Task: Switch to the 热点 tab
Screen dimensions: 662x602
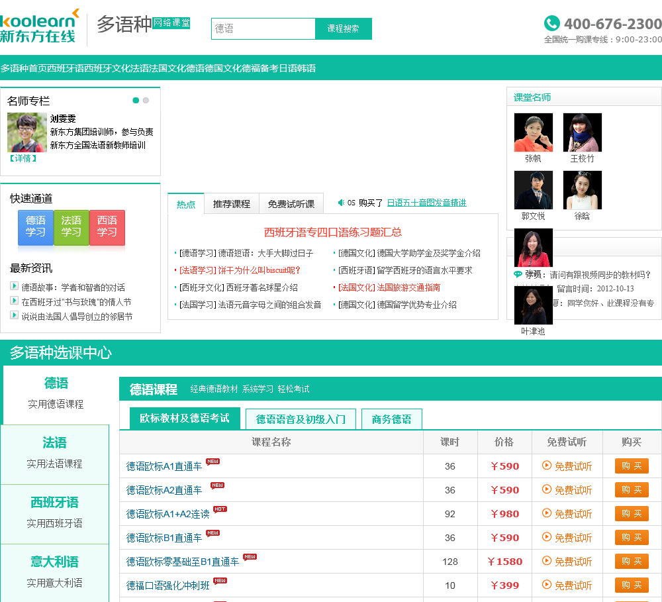Action: click(186, 203)
